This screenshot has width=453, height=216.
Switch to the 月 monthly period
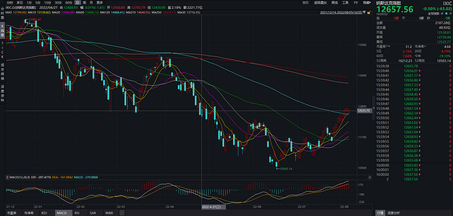click(91, 3)
